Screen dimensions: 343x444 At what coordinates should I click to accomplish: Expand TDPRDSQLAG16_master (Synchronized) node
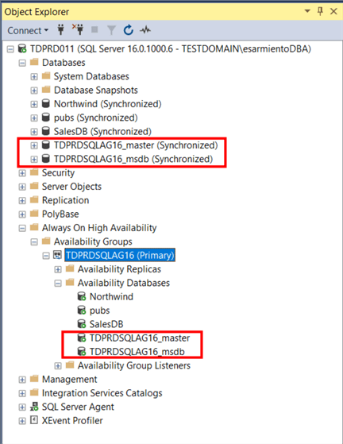coord(34,145)
